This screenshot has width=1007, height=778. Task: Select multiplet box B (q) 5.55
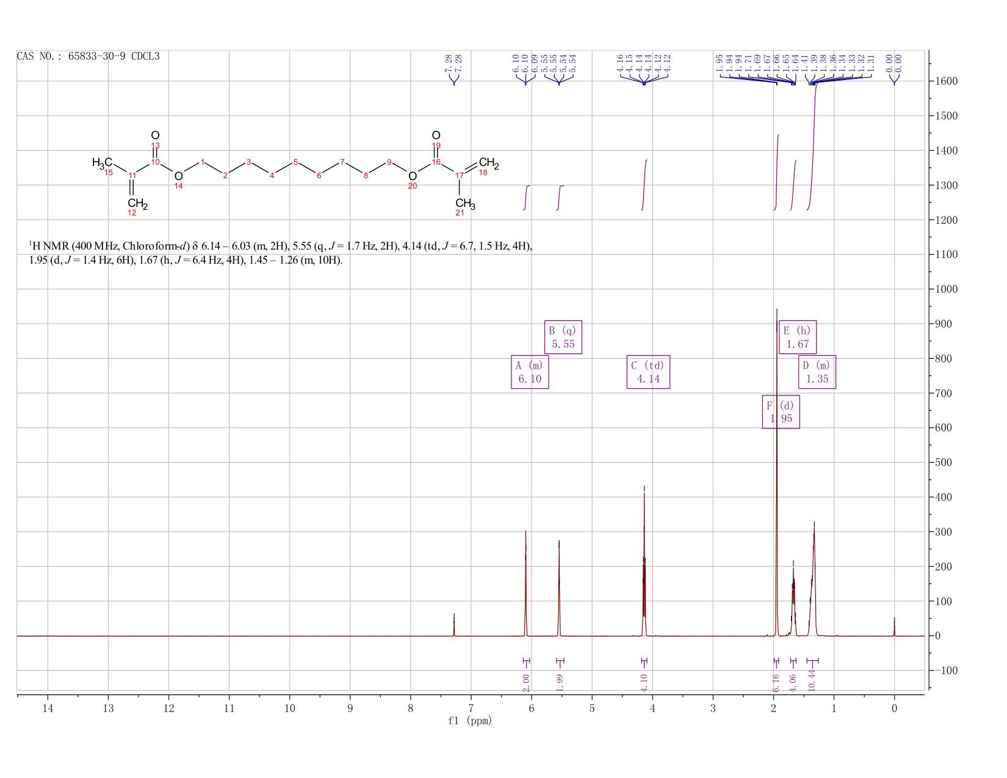pyautogui.click(x=563, y=337)
